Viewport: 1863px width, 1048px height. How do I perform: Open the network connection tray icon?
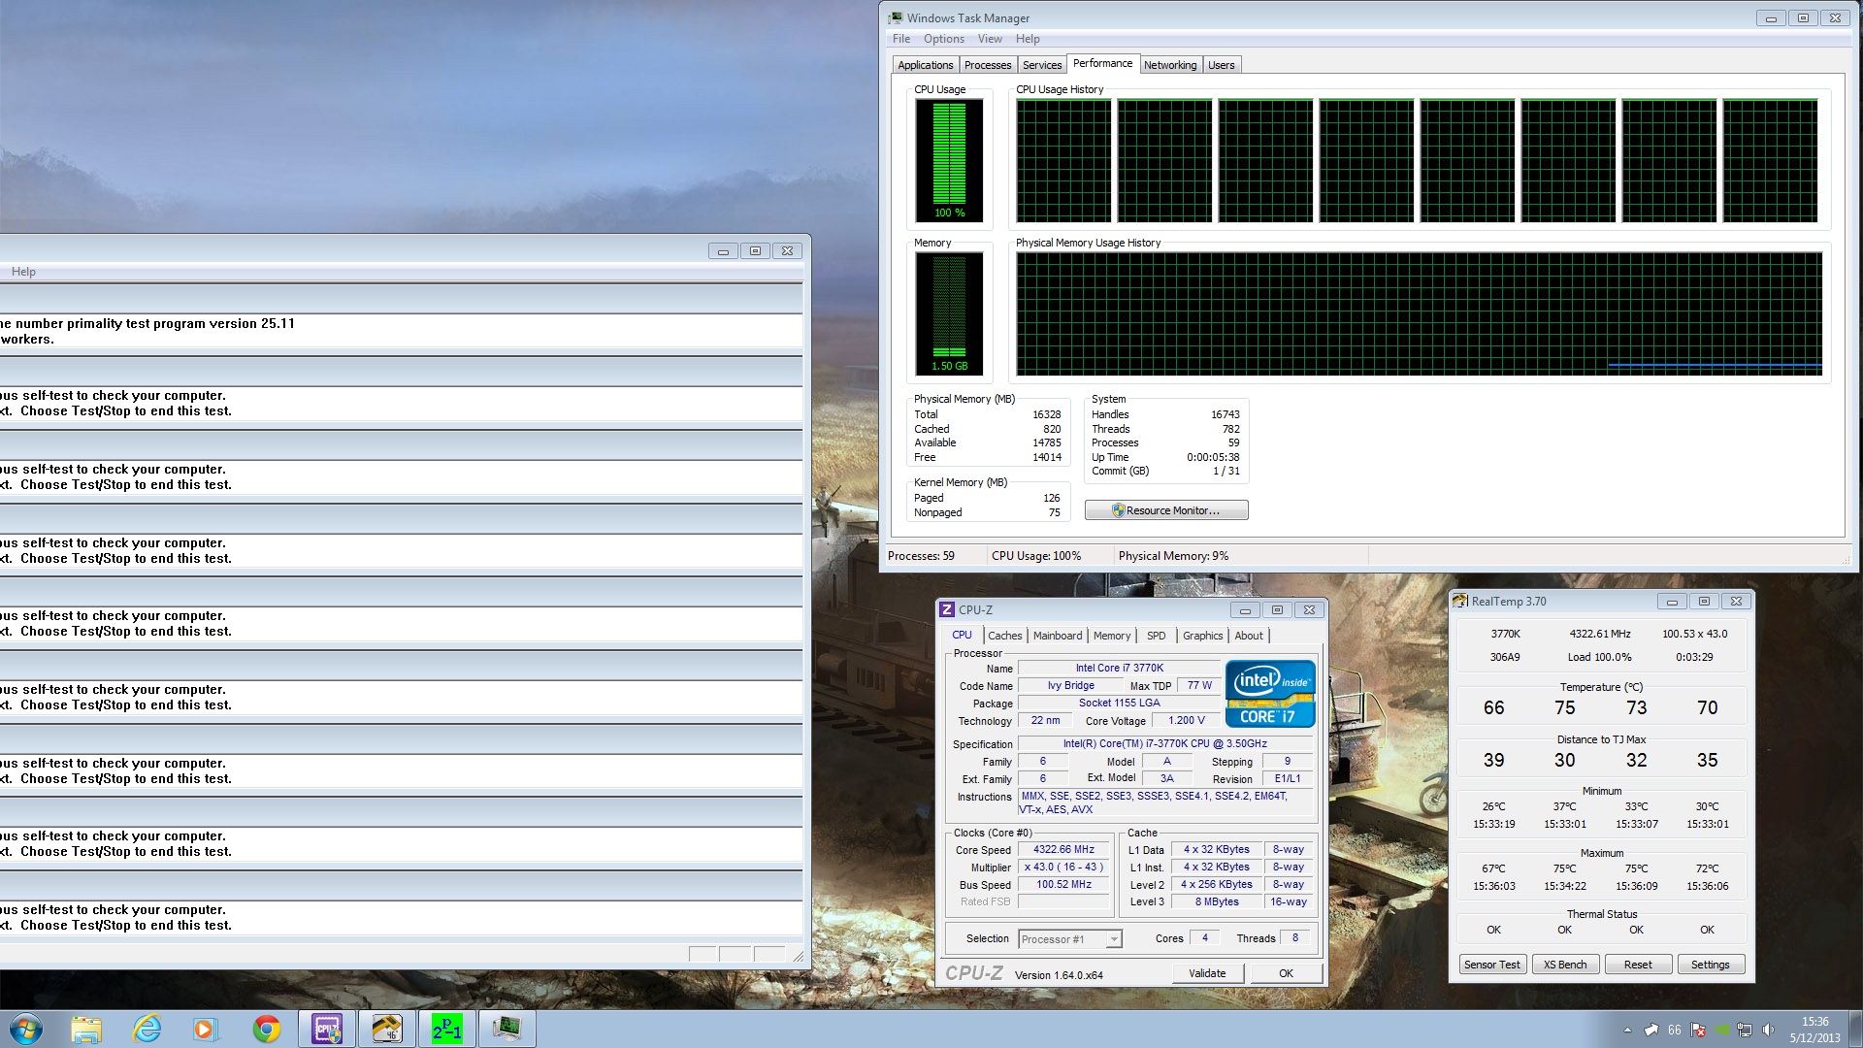pos(1745,1030)
